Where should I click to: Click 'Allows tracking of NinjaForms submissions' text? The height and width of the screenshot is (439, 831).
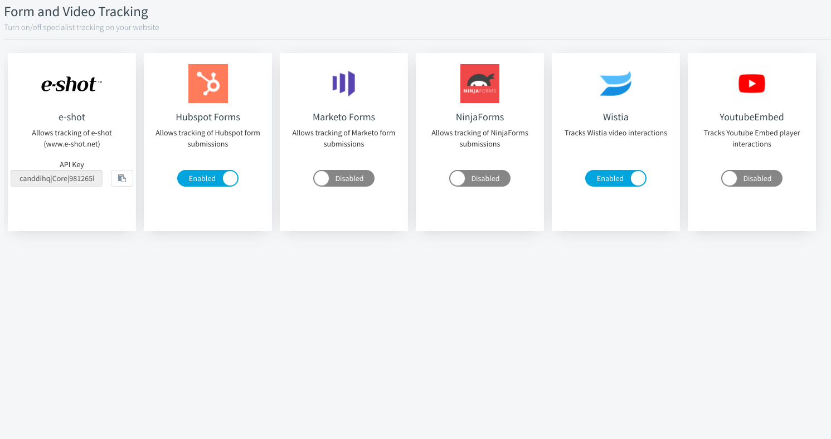click(x=480, y=138)
